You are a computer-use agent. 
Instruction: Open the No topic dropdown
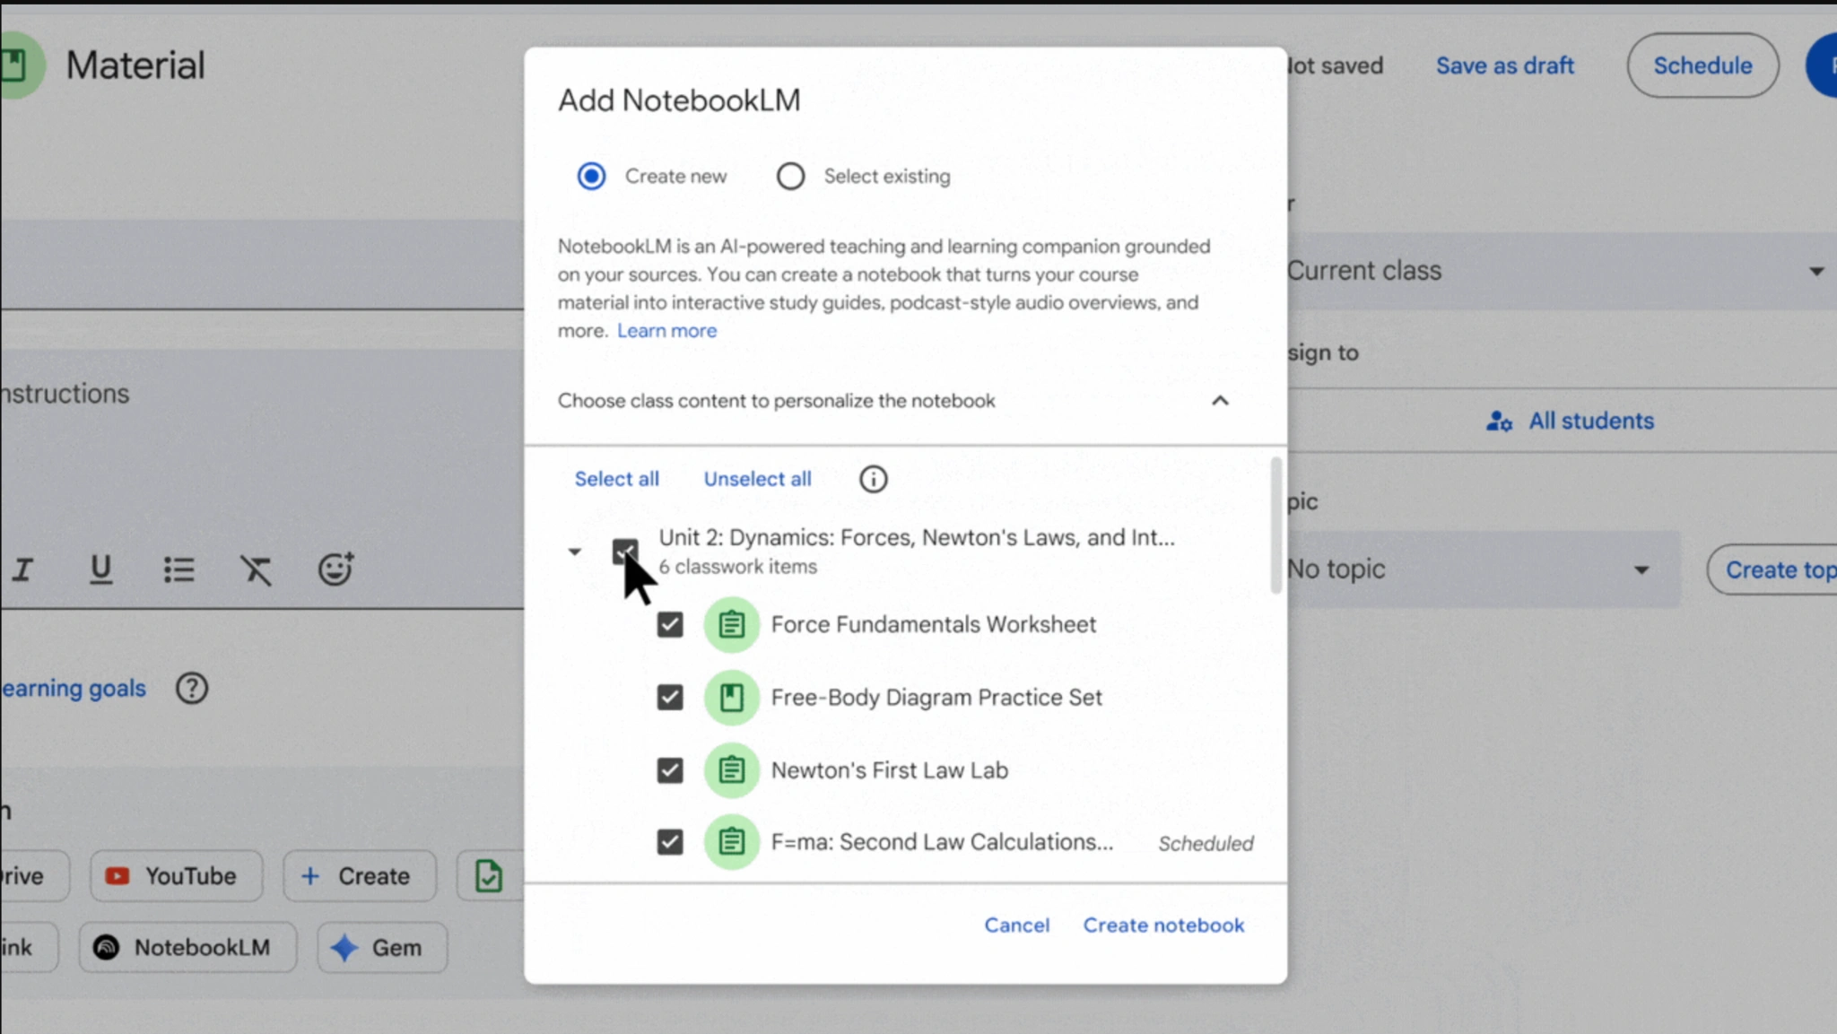tap(1481, 569)
